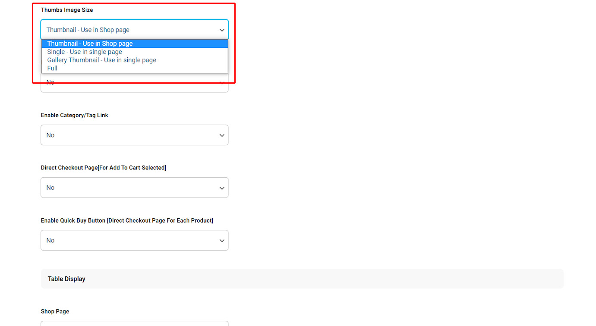Click the chevron arrow in Thumbs Image Size field
This screenshot has height=326, width=596.
(x=222, y=30)
